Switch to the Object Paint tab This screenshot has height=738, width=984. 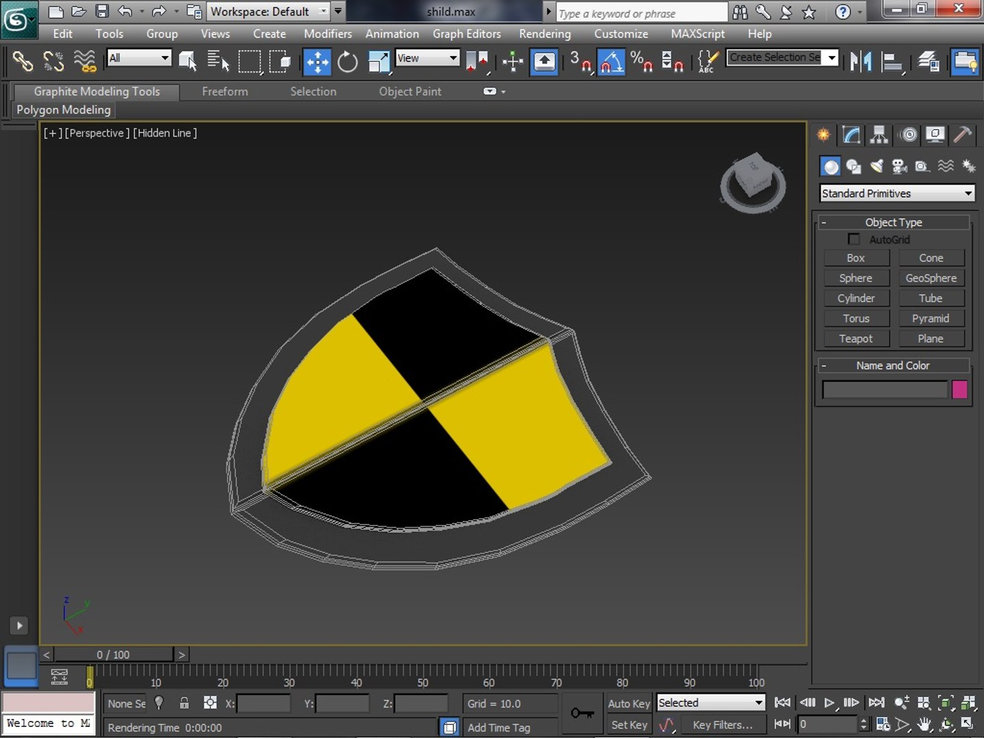point(410,92)
